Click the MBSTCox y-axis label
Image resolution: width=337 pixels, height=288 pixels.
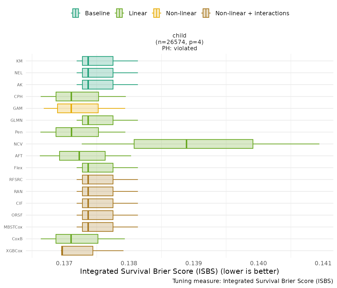click(x=13, y=227)
